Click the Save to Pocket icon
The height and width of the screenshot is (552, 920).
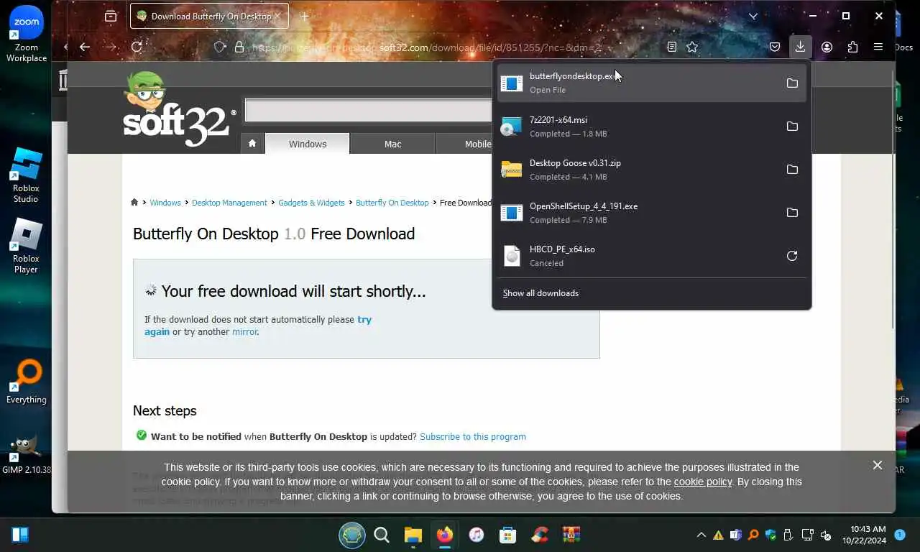pyautogui.click(x=775, y=47)
